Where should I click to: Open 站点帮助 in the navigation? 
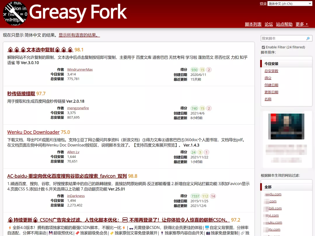click(x=284, y=24)
